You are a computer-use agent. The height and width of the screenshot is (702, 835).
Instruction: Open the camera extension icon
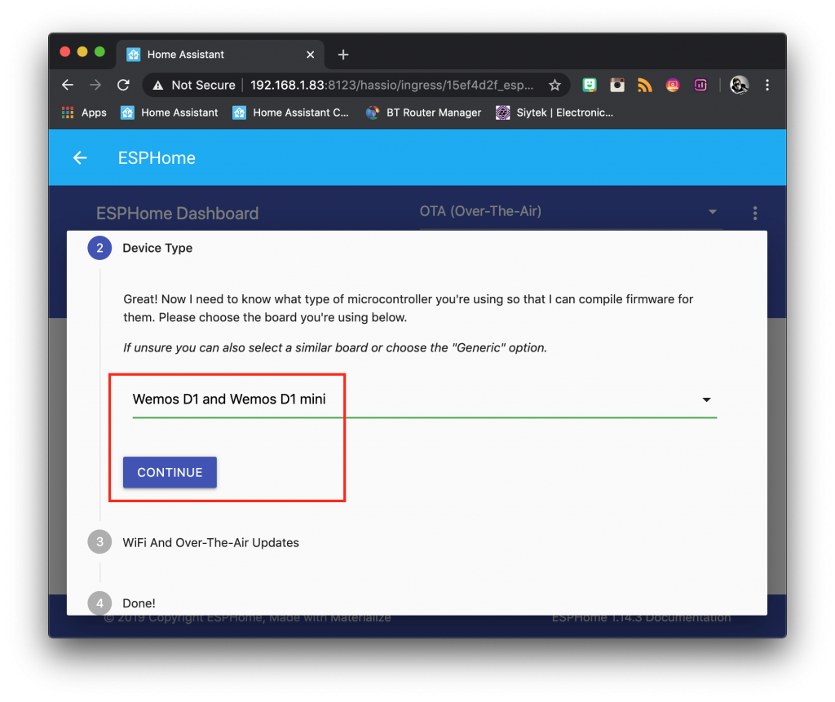616,86
